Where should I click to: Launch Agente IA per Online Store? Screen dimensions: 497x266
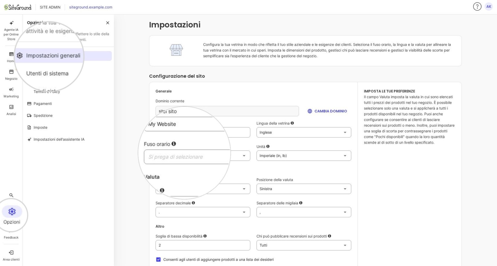11,31
